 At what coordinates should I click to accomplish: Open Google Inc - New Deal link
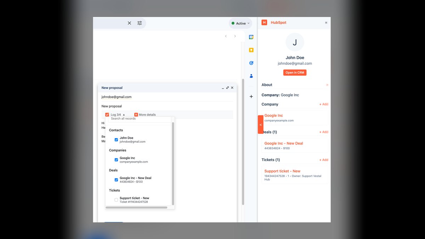click(x=284, y=143)
